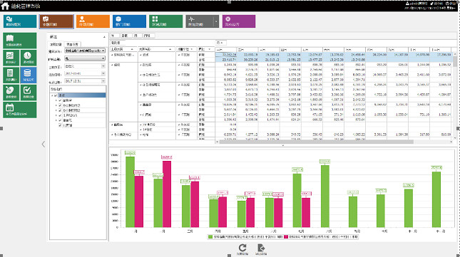
Task: Click the pink legend swatch below the chart
Action: [x=286, y=237]
